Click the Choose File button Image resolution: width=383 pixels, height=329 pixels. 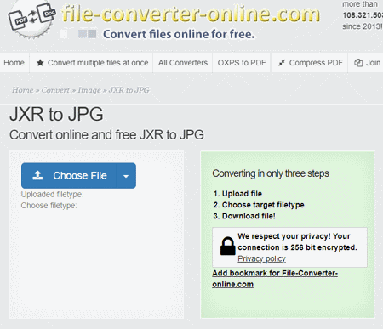click(x=69, y=176)
